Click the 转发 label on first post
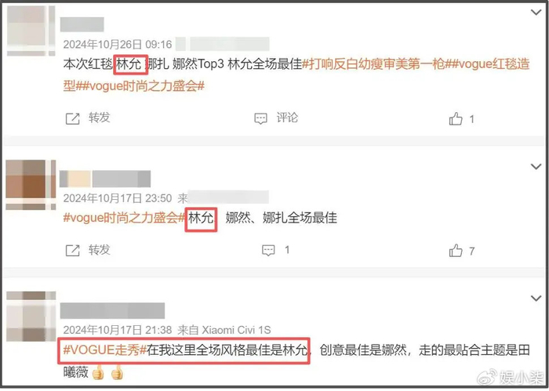This screenshot has width=549, height=391. click(x=99, y=118)
